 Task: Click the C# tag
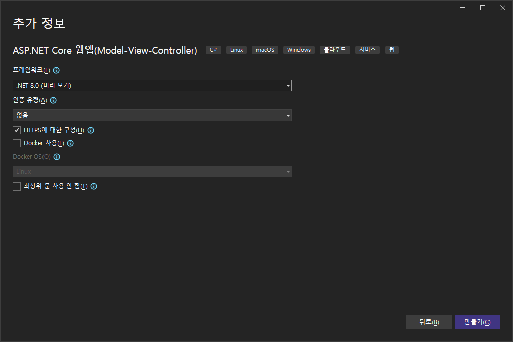click(213, 50)
